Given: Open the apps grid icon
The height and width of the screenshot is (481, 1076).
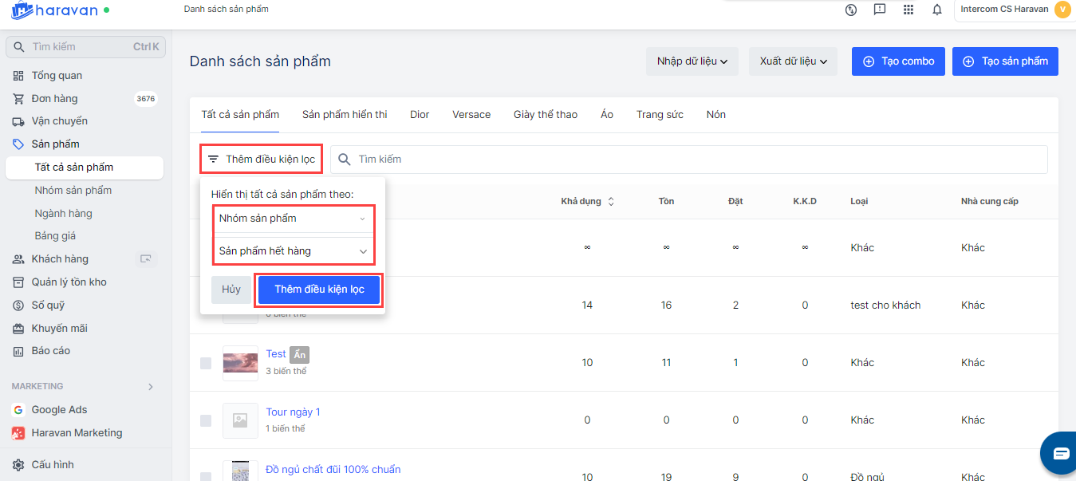Looking at the screenshot, I should pos(908,10).
